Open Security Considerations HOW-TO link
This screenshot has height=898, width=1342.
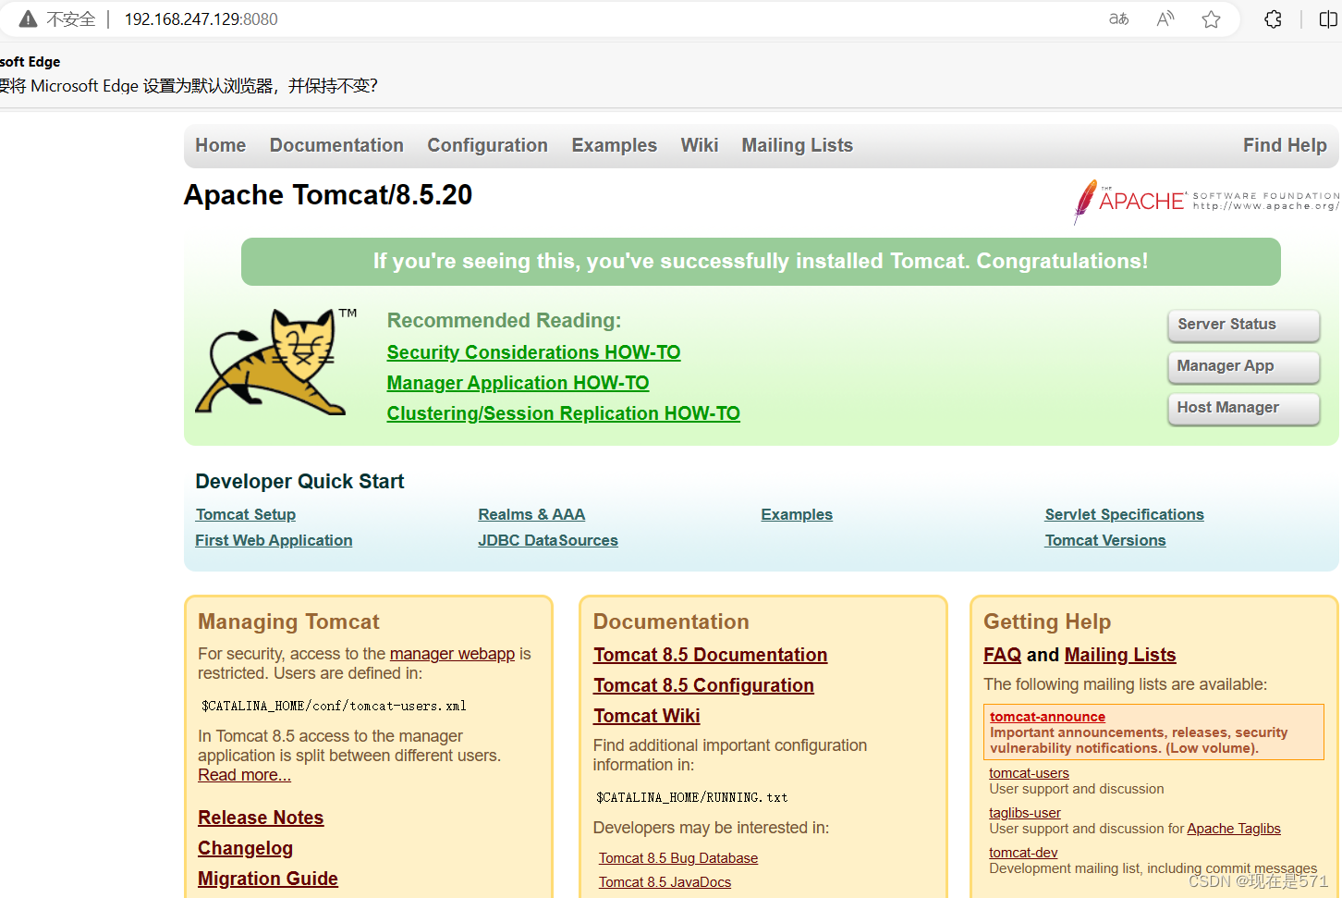coord(533,352)
